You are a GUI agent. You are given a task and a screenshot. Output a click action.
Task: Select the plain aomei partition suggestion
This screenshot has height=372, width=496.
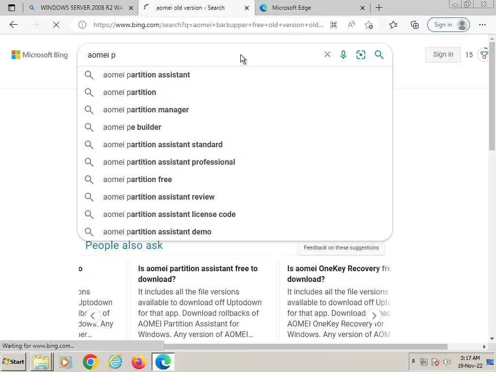coord(235,93)
